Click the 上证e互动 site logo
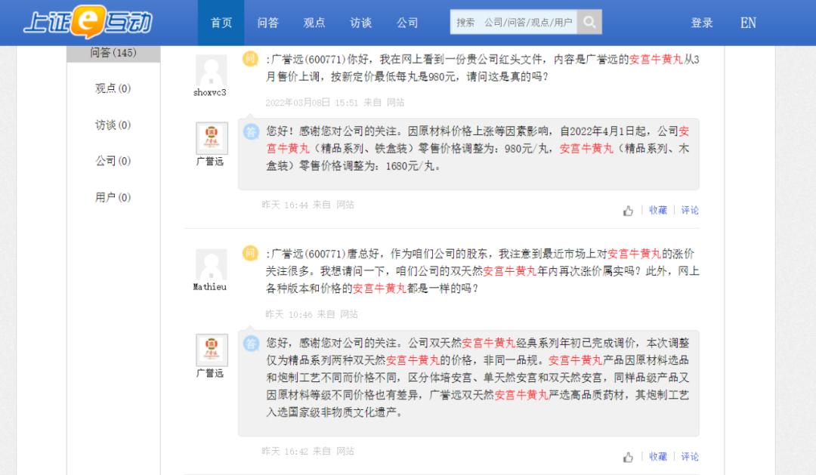 pyautogui.click(x=88, y=23)
